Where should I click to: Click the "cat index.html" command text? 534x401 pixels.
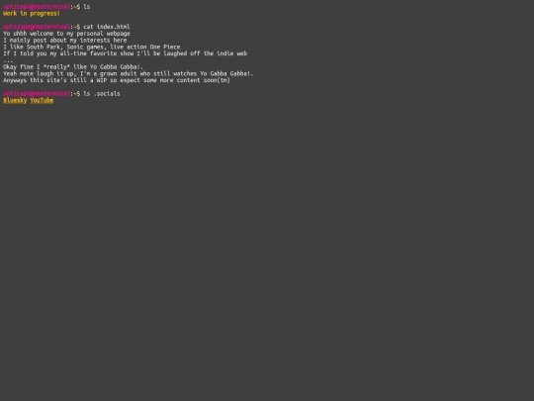(107, 27)
